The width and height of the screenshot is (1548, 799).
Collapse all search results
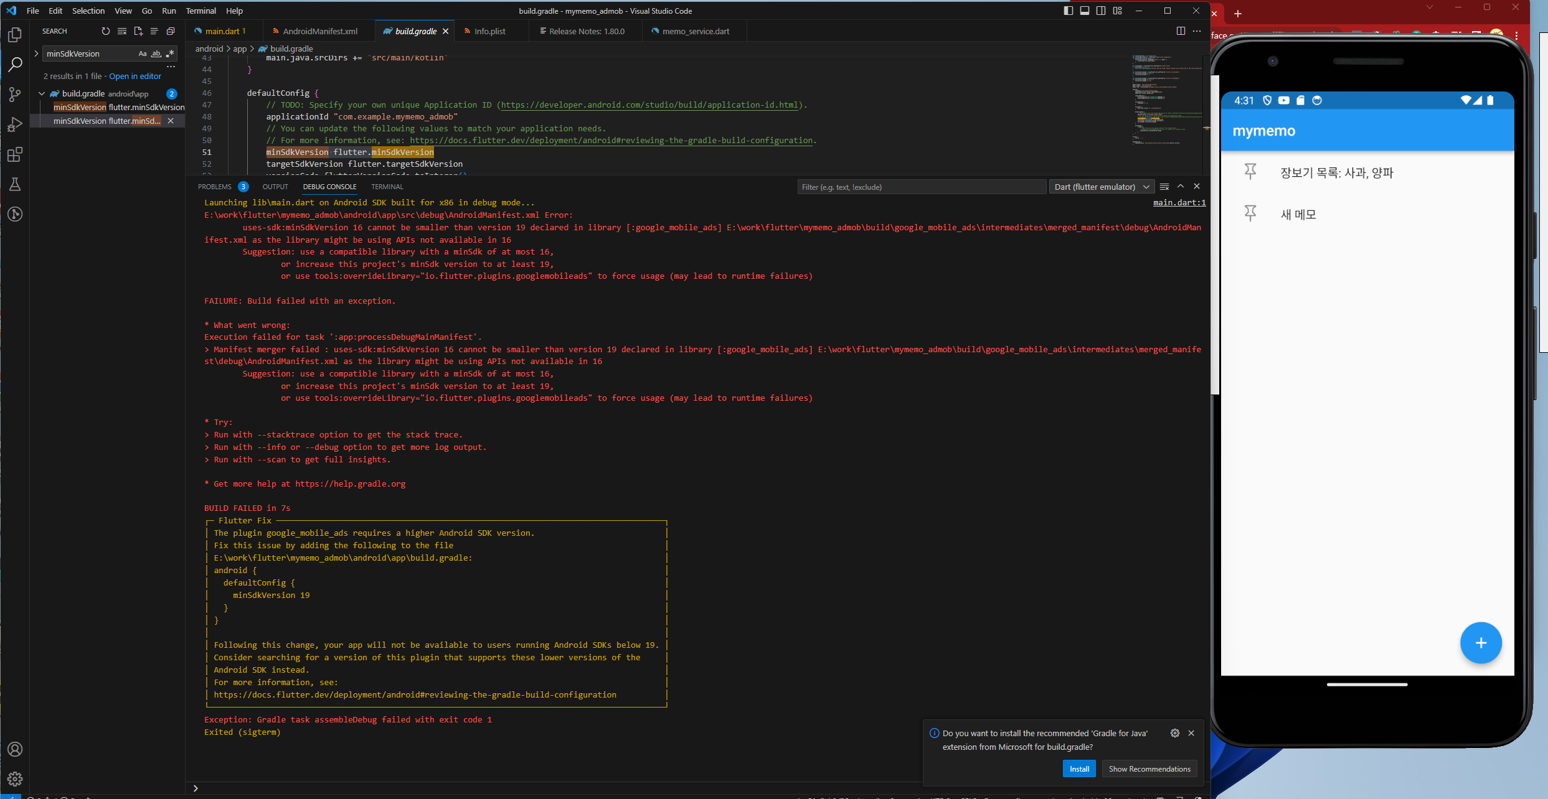[171, 31]
